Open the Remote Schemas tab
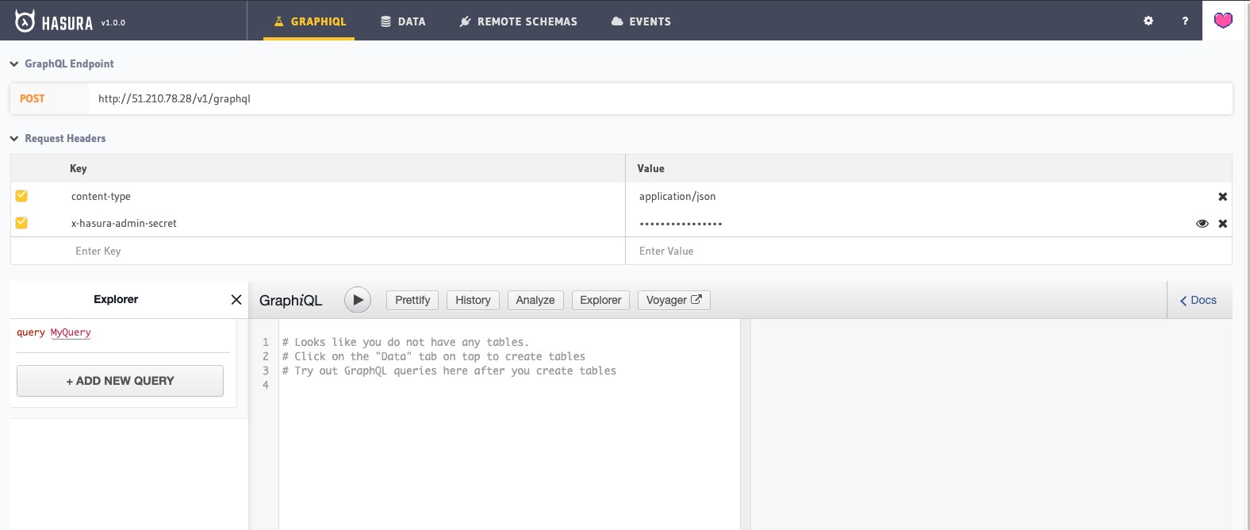This screenshot has width=1250, height=530. [519, 21]
